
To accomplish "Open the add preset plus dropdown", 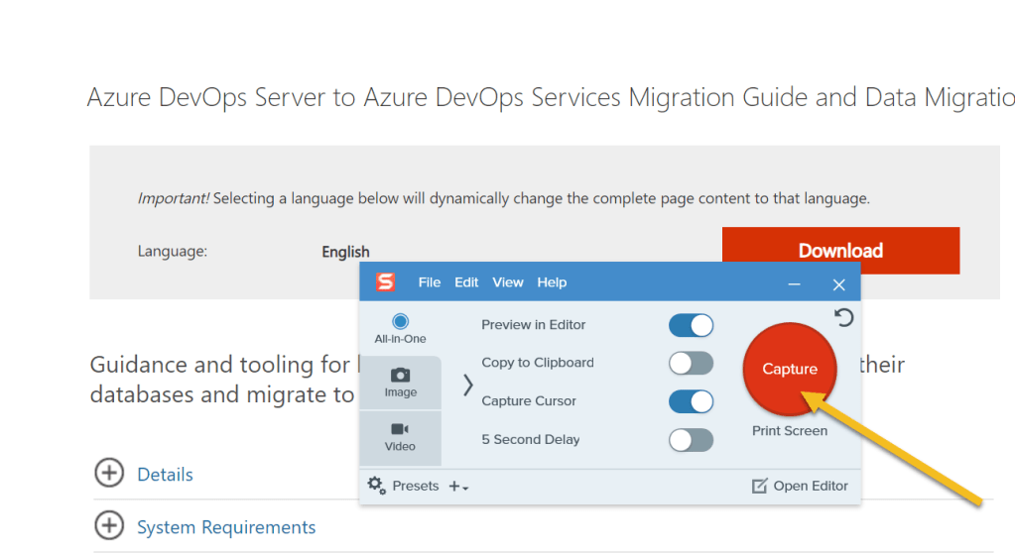I will [x=458, y=487].
